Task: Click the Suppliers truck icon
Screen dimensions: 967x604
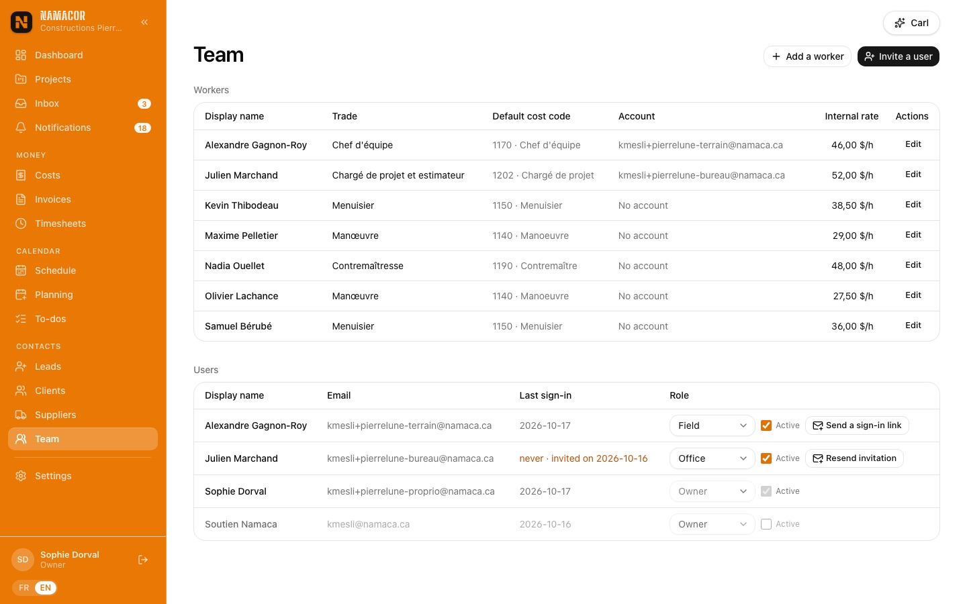Action: tap(21, 415)
